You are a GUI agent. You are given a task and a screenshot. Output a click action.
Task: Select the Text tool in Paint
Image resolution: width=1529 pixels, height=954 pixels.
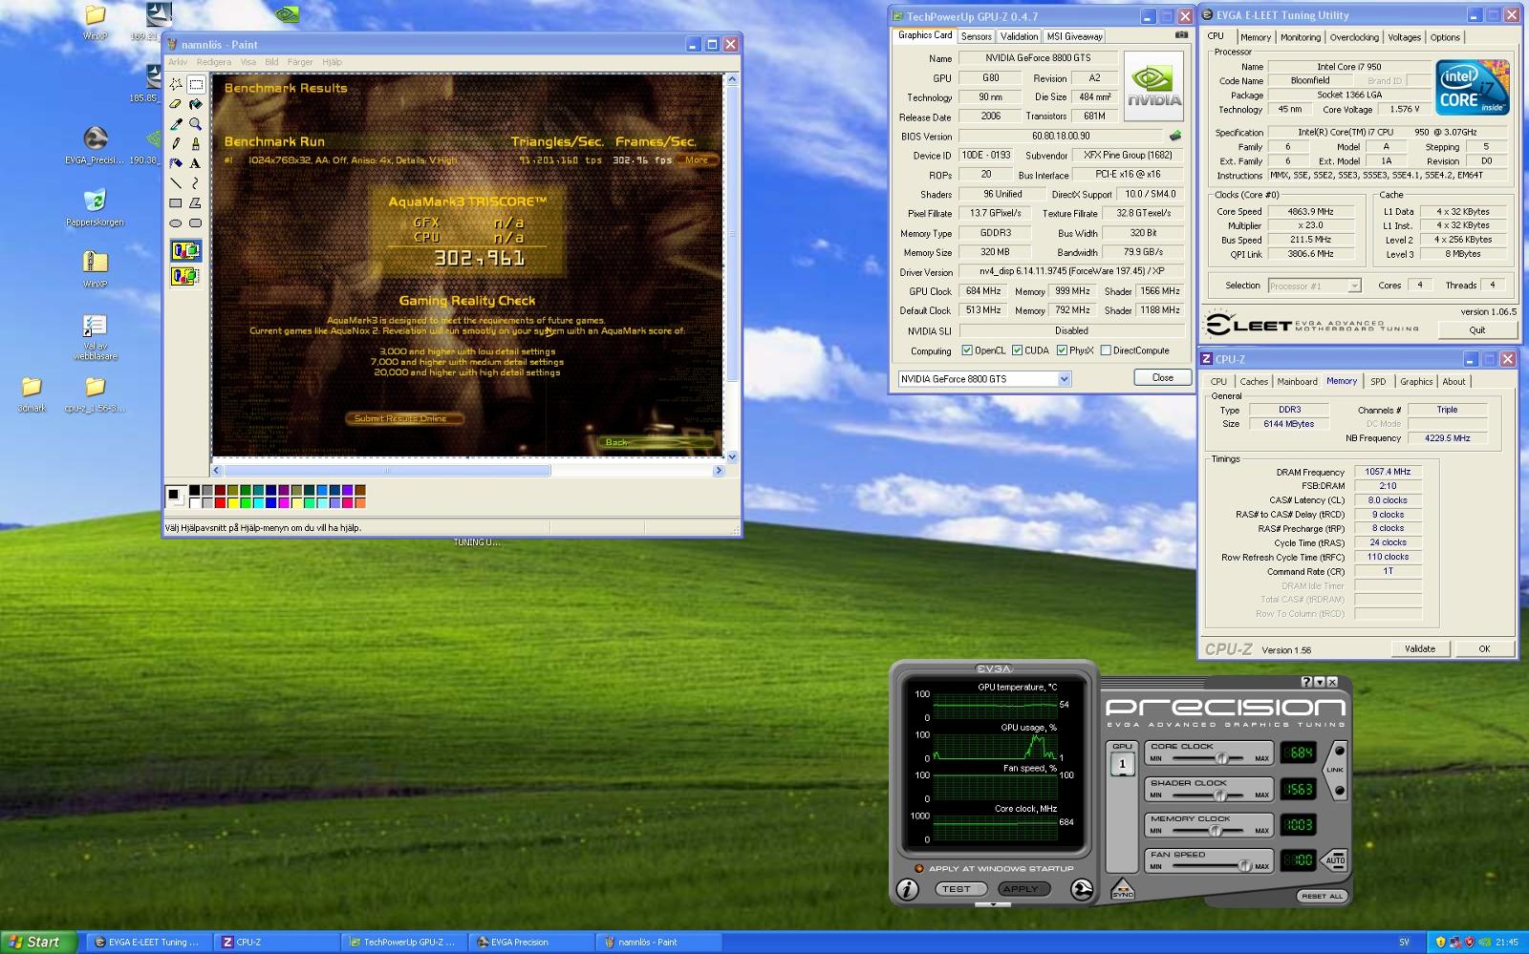tap(195, 163)
